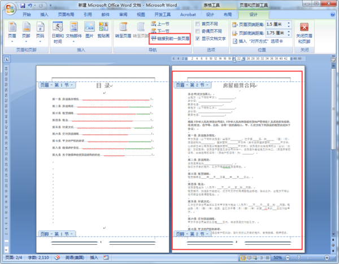Click 字数 2,110 word count
This screenshot has height=264, width=339.
[38, 258]
